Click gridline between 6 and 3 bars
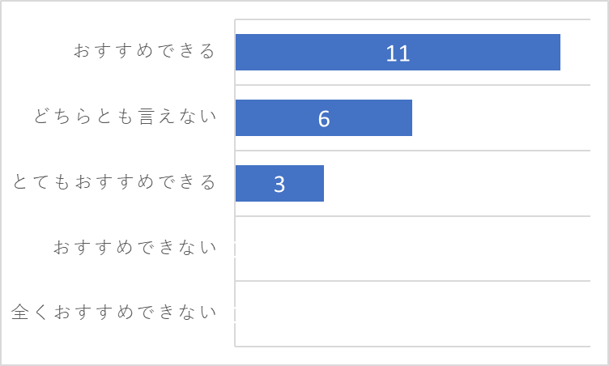This screenshot has height=366, width=609. tap(412, 151)
